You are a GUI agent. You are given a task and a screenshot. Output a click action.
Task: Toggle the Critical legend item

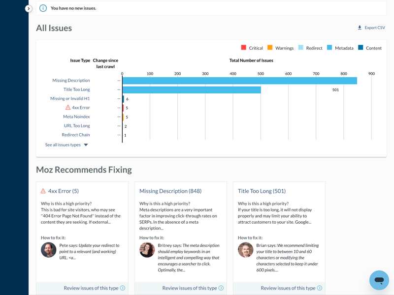point(252,48)
